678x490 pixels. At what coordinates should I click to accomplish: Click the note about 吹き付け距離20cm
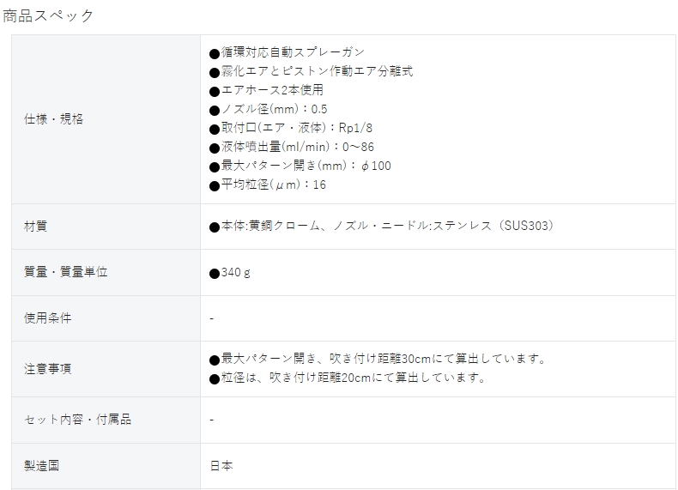pyautogui.click(x=348, y=378)
